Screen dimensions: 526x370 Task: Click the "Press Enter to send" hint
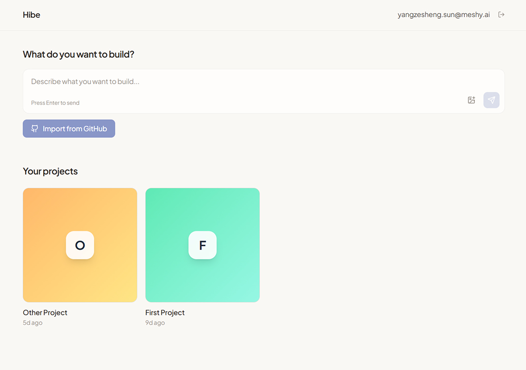(x=55, y=103)
